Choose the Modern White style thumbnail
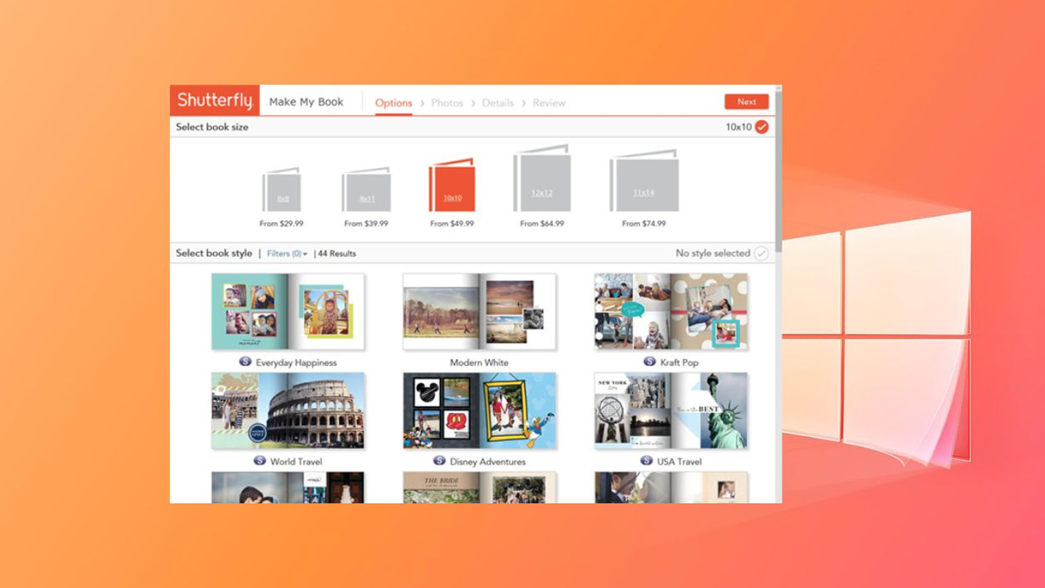Screen dimensions: 1045x588 [x=480, y=311]
